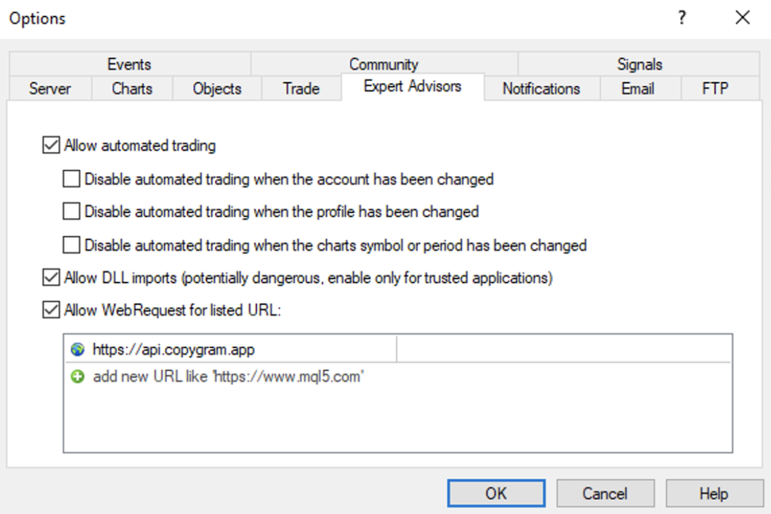Select the Objects tab

[216, 89]
